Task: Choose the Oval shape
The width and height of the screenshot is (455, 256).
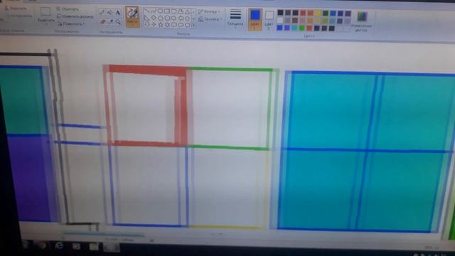Action: click(x=160, y=11)
